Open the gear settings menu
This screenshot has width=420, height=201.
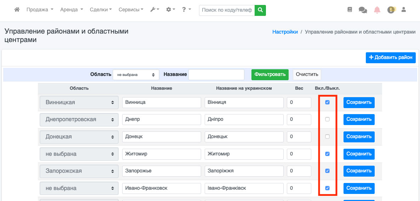pos(171,10)
